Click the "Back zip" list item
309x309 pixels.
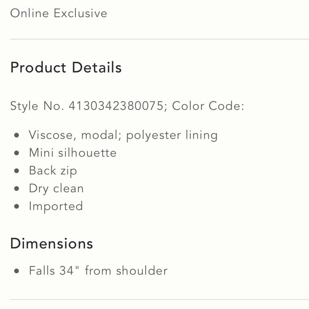coord(53,171)
